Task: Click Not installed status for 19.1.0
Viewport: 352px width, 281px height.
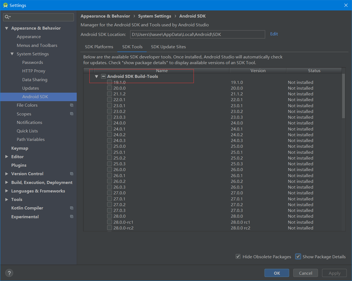Action: 300,82
